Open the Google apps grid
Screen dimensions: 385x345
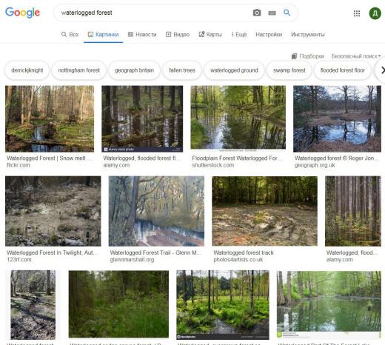click(357, 13)
